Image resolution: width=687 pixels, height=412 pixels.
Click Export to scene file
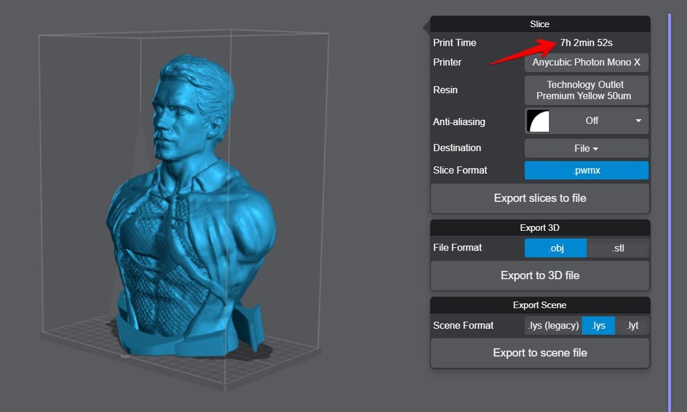point(540,353)
